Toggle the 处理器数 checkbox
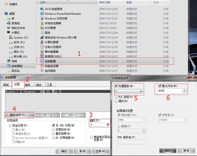 coord(117,86)
